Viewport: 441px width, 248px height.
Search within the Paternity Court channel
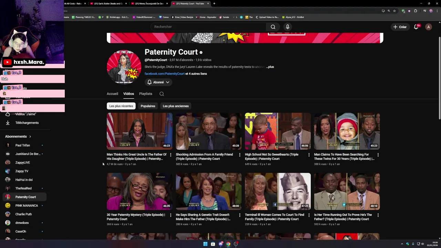tap(162, 94)
